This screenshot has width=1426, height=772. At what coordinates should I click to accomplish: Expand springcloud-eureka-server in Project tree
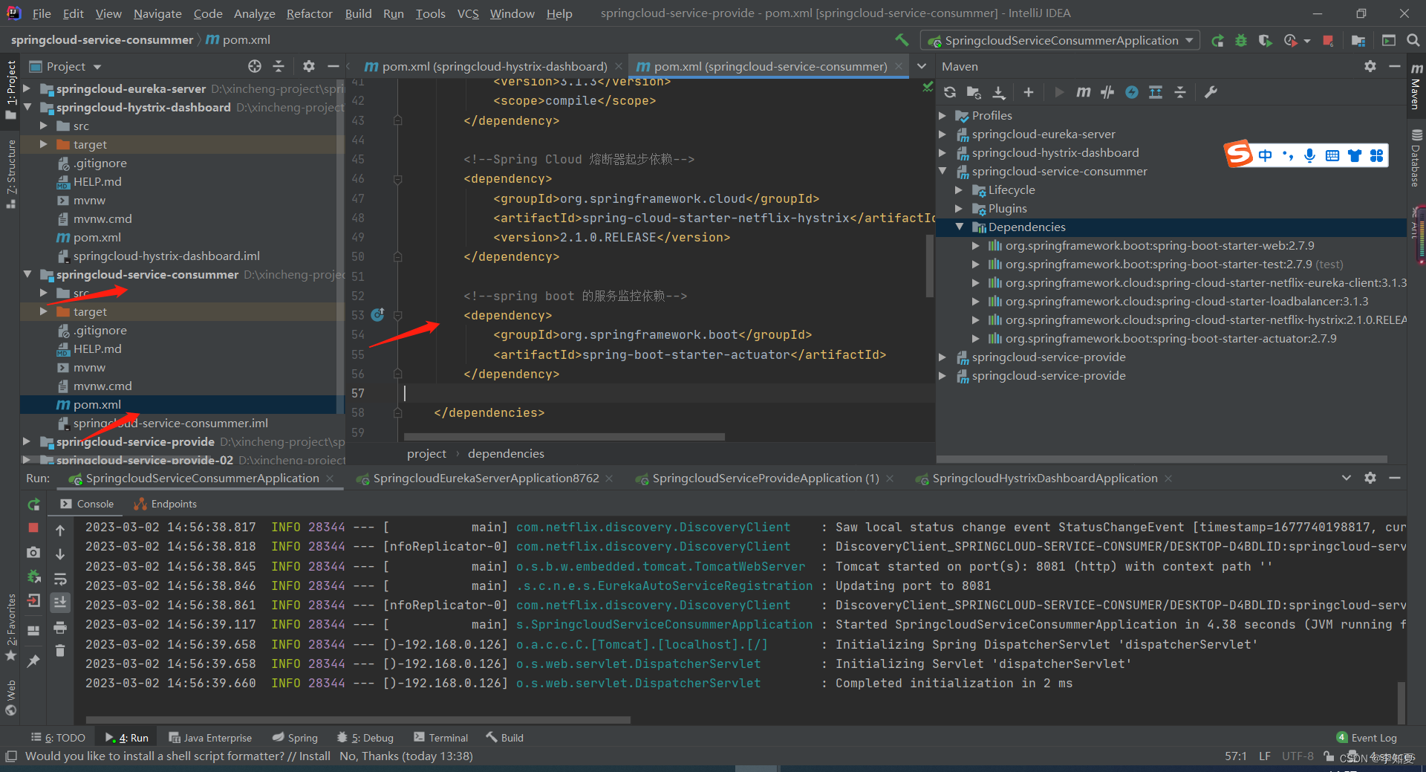click(x=27, y=88)
